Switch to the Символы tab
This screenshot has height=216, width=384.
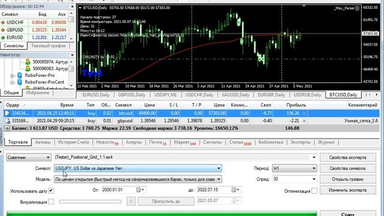[x=13, y=46]
